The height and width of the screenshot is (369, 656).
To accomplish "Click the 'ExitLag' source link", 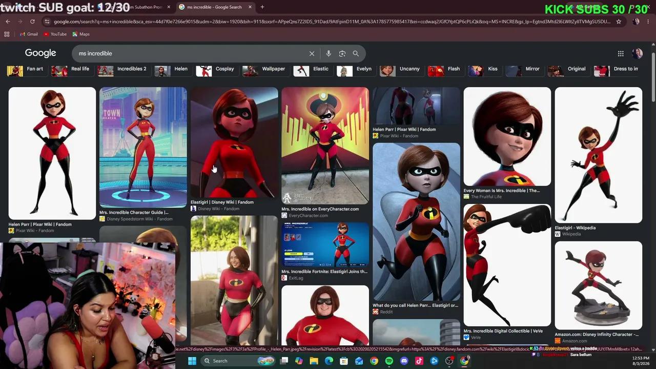I will [296, 278].
